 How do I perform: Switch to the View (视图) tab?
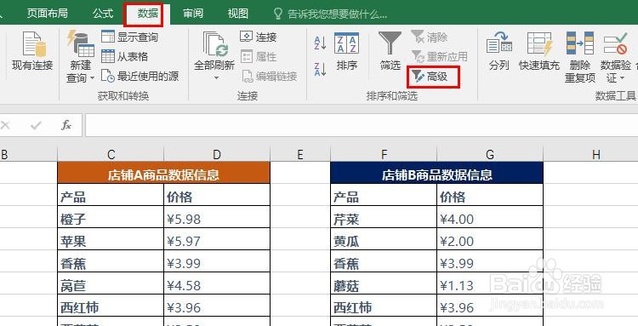point(237,14)
